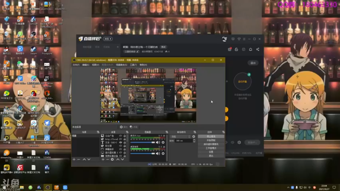
Task: Toggle visibility of 文本 (GDI+) source
Action: (121, 143)
